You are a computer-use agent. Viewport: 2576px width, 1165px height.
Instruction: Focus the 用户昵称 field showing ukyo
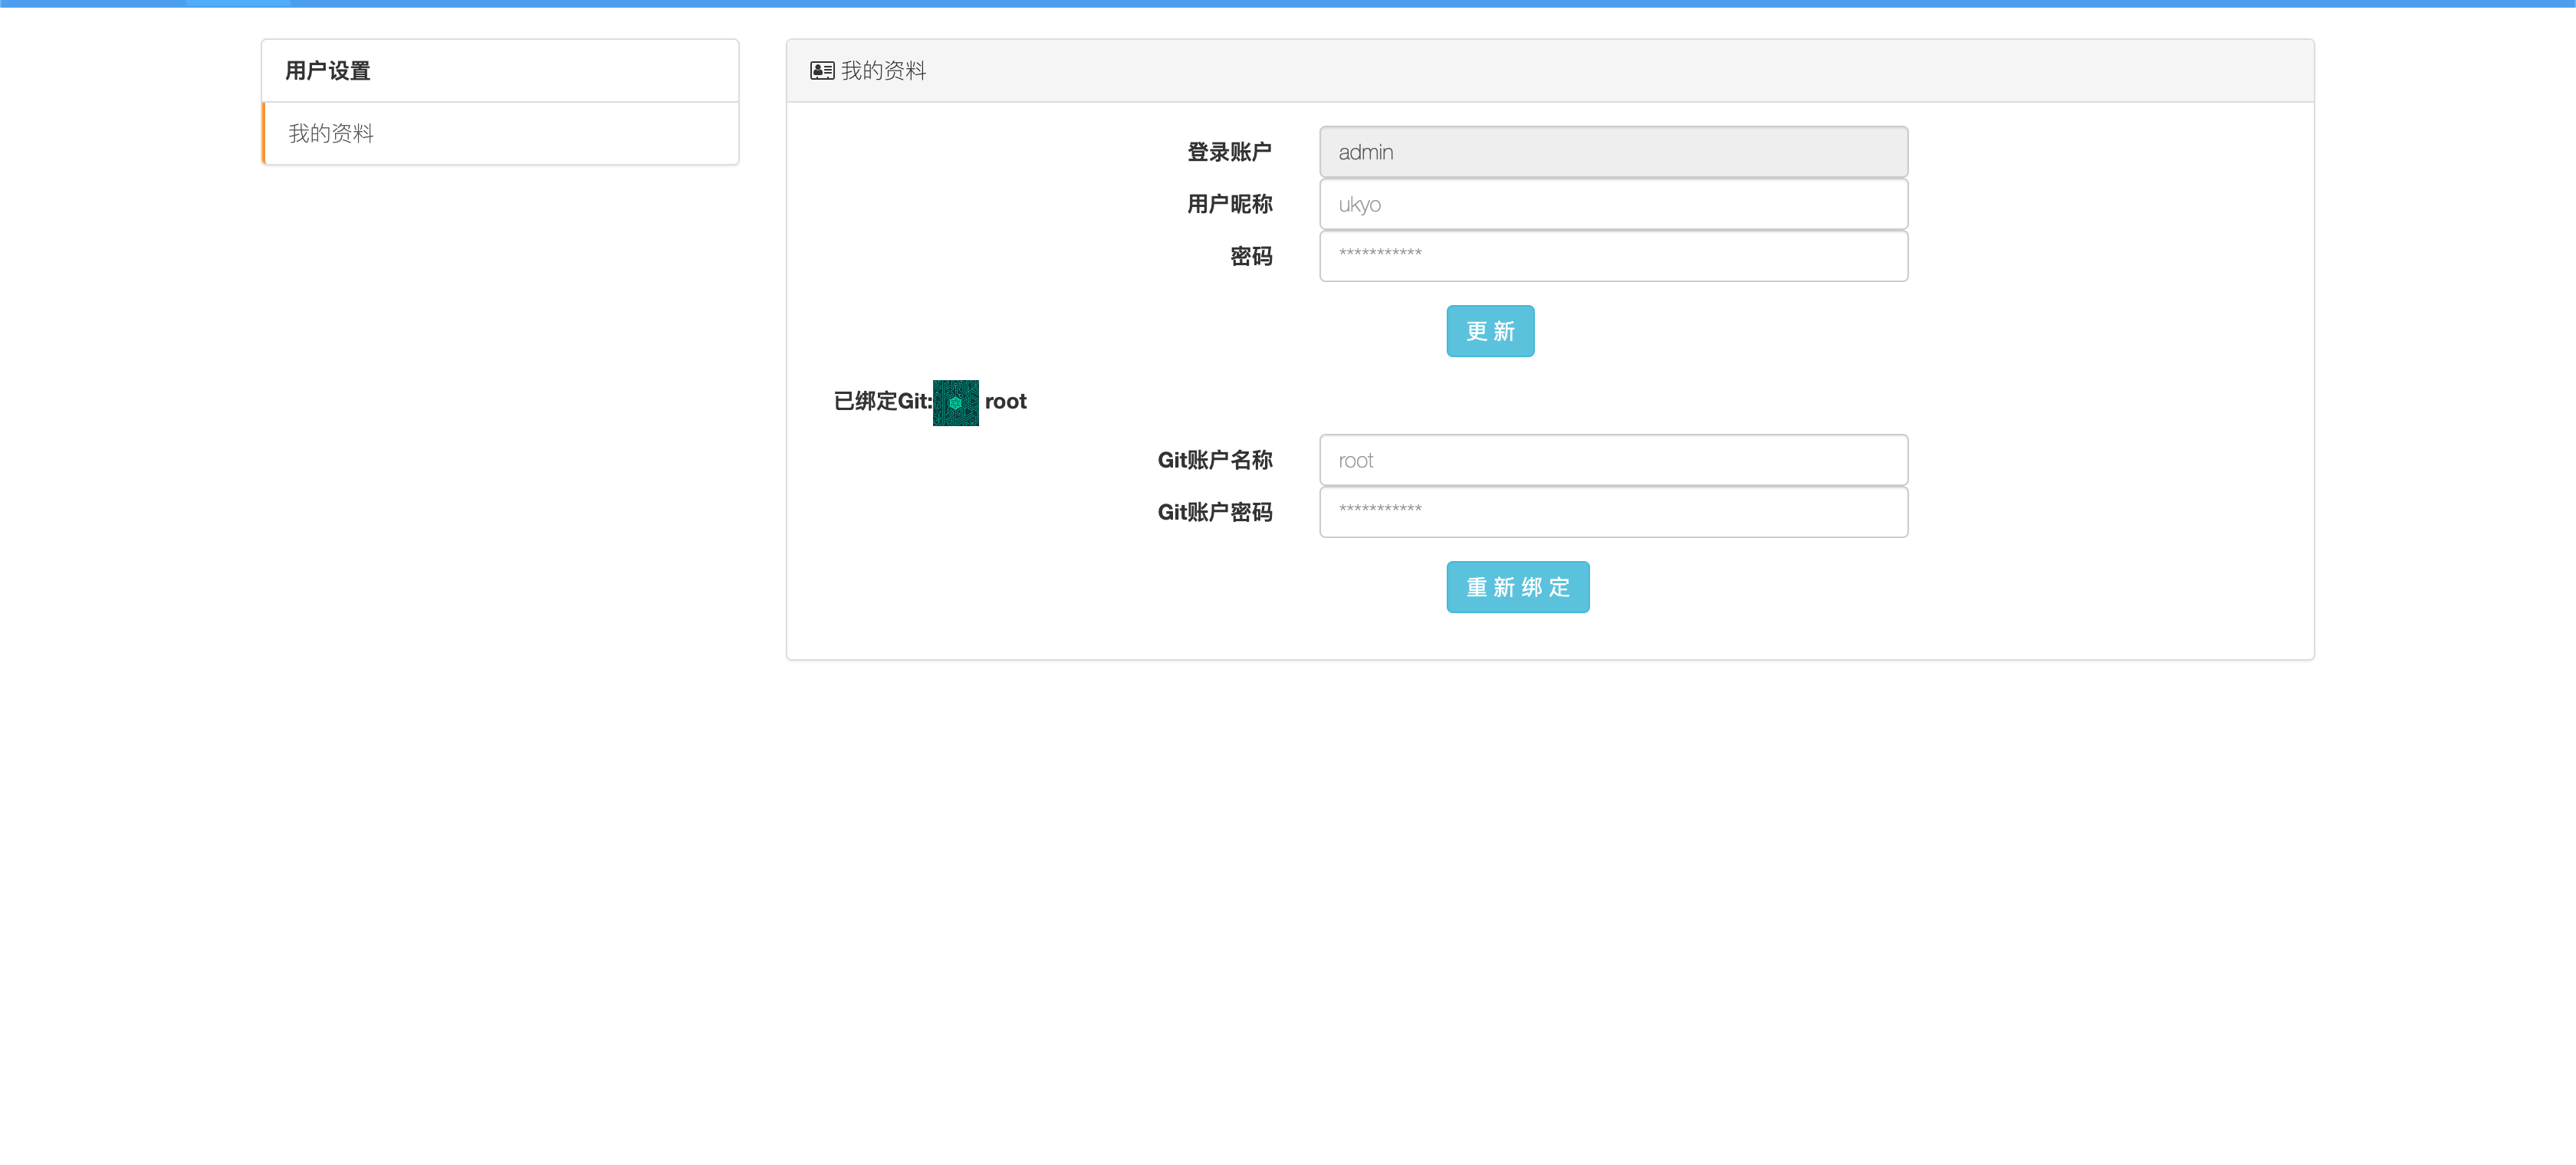click(x=1612, y=204)
